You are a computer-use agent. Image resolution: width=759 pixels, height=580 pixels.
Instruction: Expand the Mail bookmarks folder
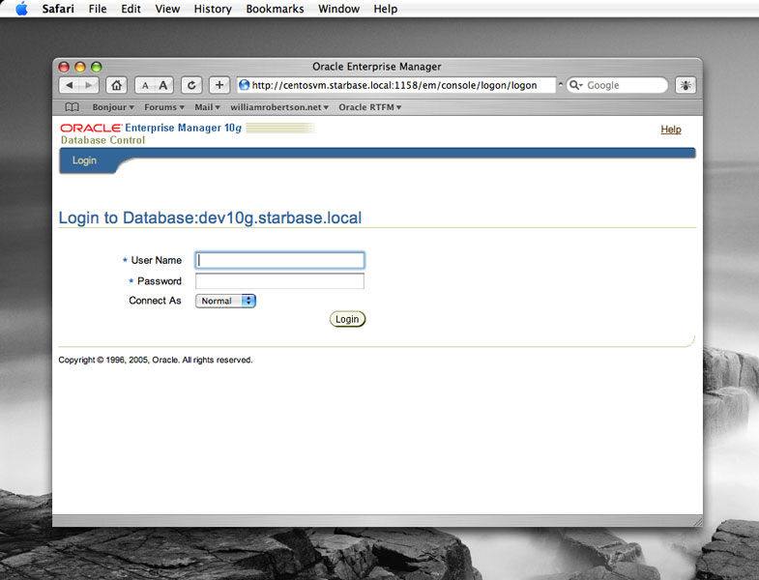(x=207, y=107)
